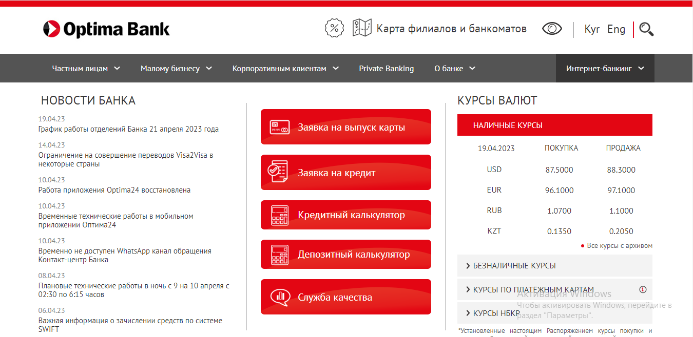This screenshot has width=693, height=337.
Task: Open the Private Banking menu item
Action: point(386,68)
